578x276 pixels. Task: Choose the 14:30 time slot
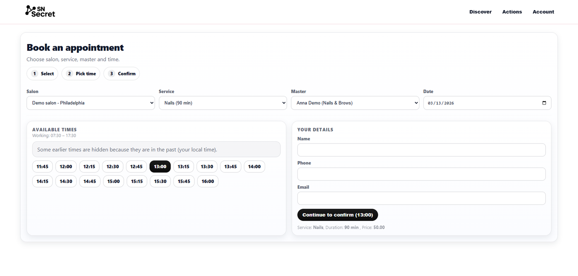click(x=66, y=181)
